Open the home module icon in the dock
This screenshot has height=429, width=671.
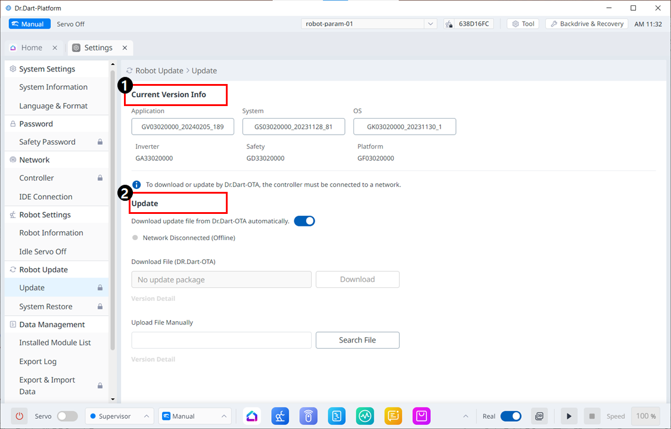click(x=252, y=416)
